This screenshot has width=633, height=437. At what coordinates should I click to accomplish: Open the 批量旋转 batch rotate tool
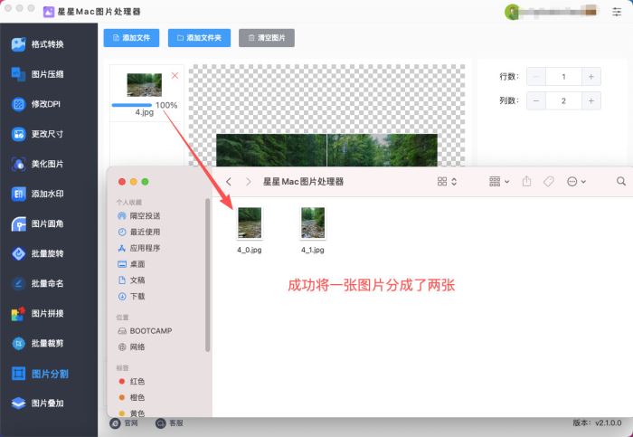click(x=38, y=253)
